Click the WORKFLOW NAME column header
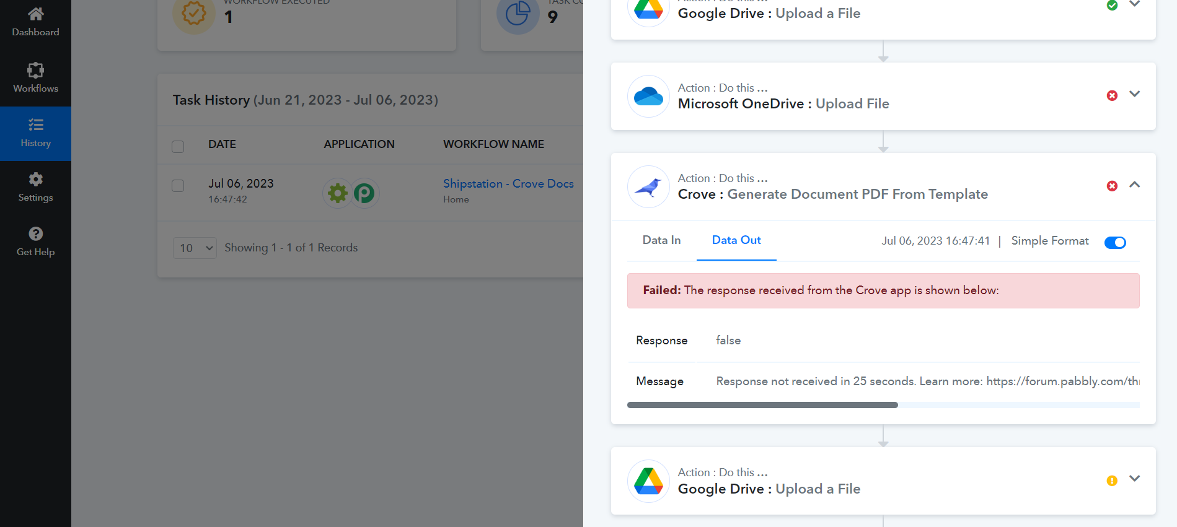The width and height of the screenshot is (1177, 527). pyautogui.click(x=493, y=144)
